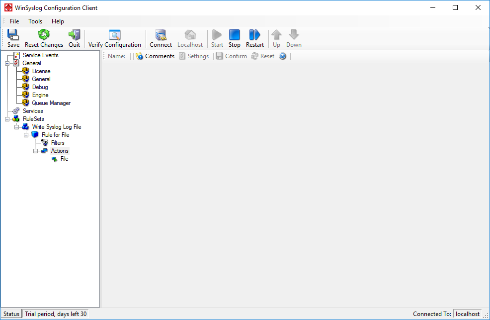Open the Help menu
Image resolution: width=490 pixels, height=320 pixels.
click(x=58, y=21)
